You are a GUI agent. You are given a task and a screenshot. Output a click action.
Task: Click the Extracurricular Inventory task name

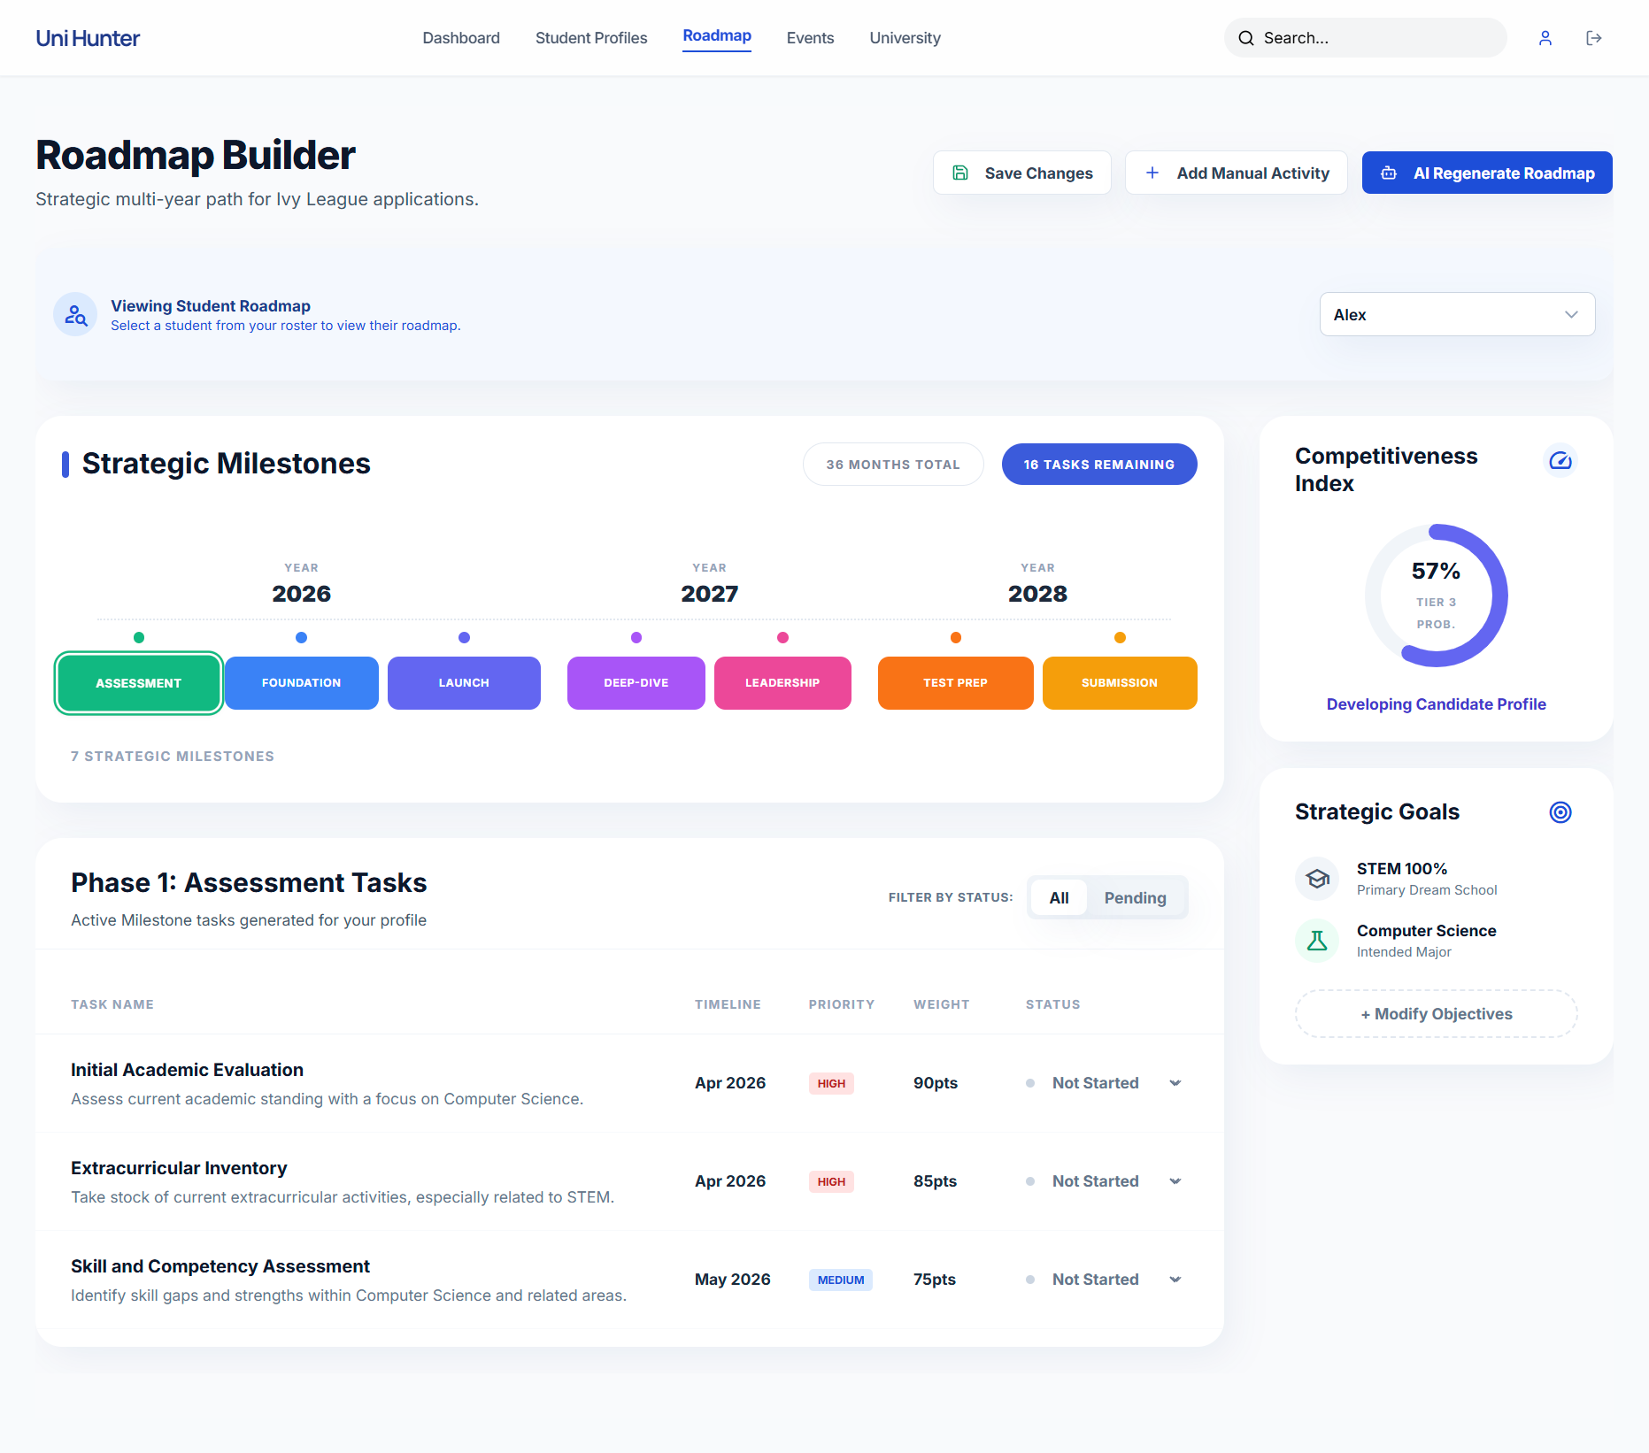point(179,1168)
